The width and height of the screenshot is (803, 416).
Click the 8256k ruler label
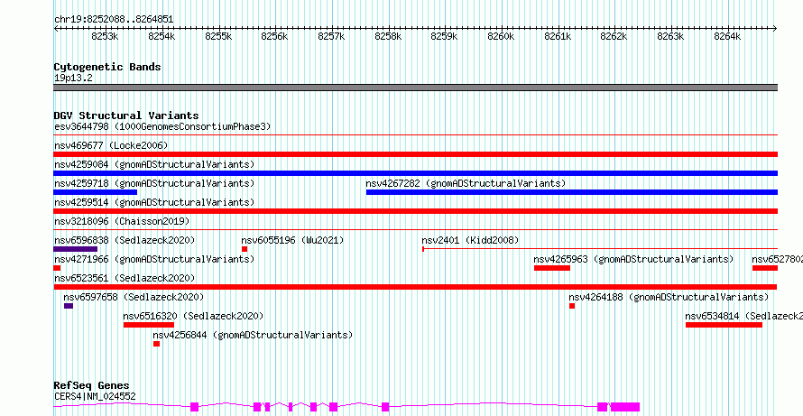tap(275, 36)
